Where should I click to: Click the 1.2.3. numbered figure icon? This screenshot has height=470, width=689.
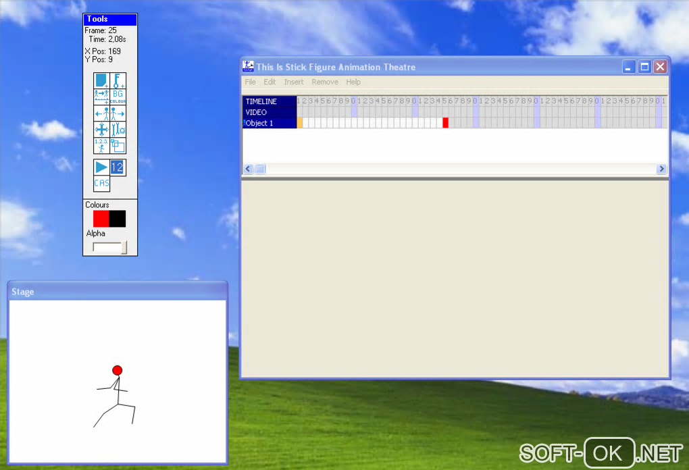(x=101, y=145)
